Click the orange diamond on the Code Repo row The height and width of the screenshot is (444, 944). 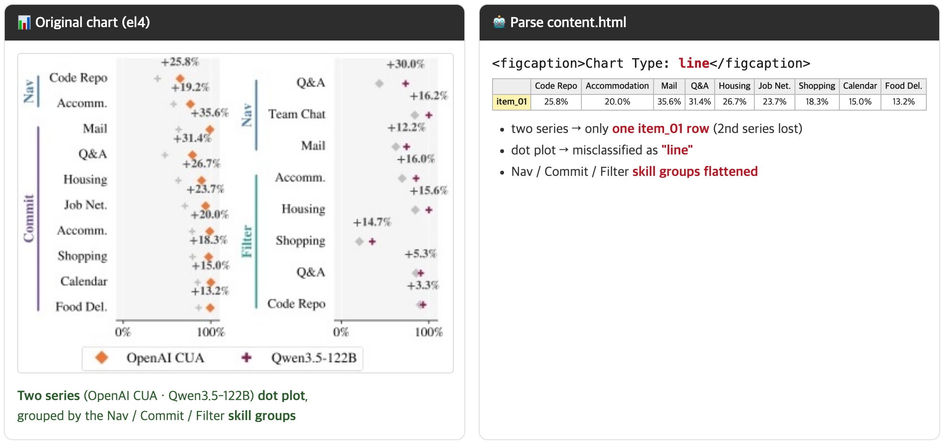180,79
